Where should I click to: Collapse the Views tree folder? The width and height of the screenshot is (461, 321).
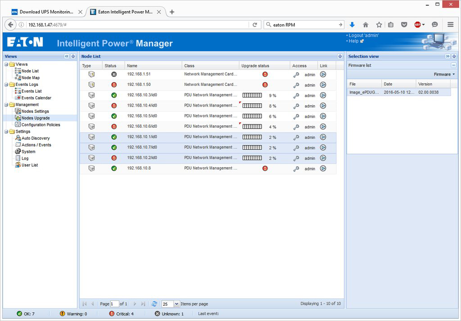(6, 64)
